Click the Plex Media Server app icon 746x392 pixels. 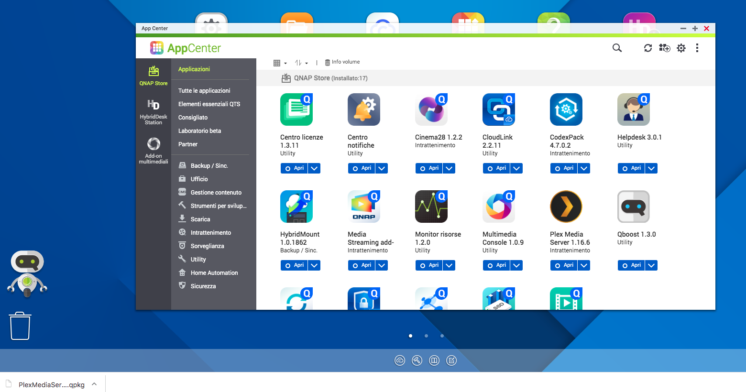(x=566, y=207)
